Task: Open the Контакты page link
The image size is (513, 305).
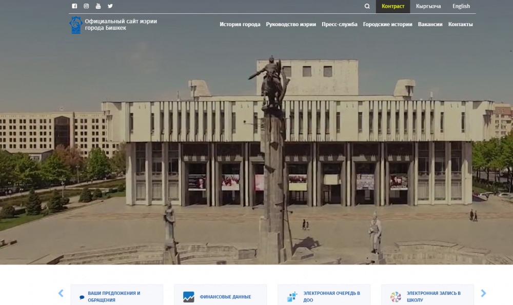Action: tap(460, 24)
